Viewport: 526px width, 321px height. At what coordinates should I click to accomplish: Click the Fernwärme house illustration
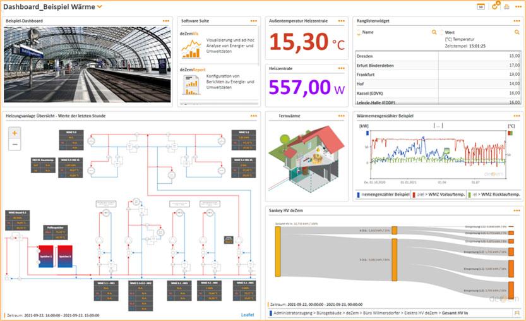[306, 159]
